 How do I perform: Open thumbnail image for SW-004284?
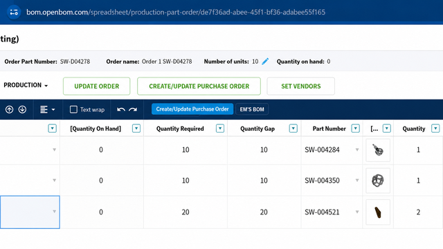tap(378, 150)
